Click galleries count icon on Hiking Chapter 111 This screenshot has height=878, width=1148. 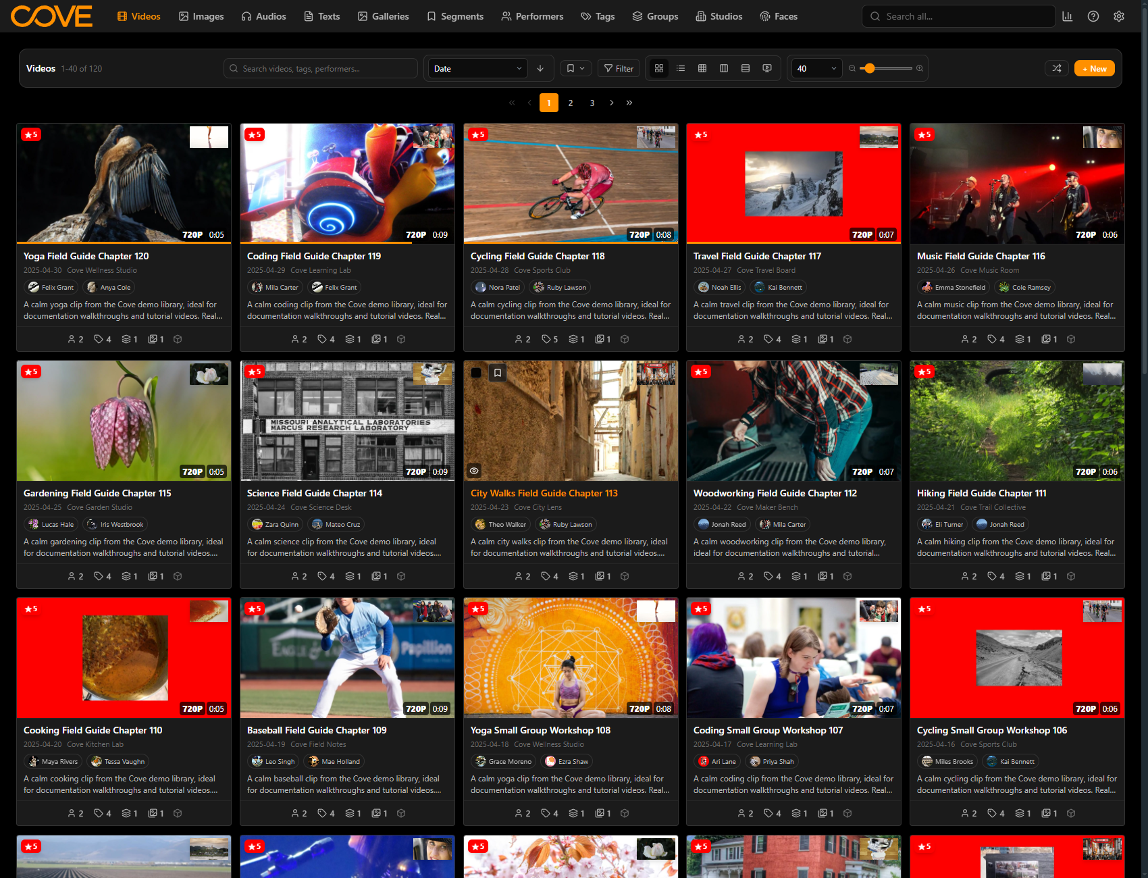pos(1049,576)
